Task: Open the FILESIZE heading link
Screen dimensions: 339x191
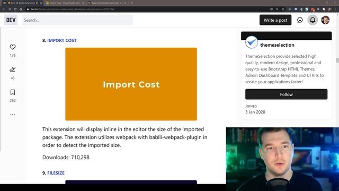Action: [56, 173]
